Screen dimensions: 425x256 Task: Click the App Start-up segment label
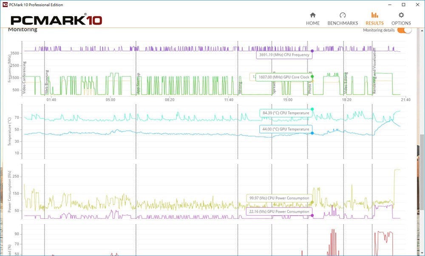(138, 84)
